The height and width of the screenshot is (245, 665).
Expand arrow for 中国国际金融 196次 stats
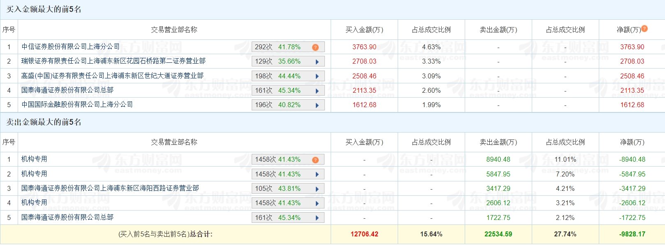coord(317,105)
